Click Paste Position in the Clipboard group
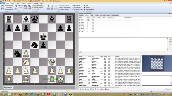The width and height of the screenshot is (172, 96). click(x=9, y=6)
